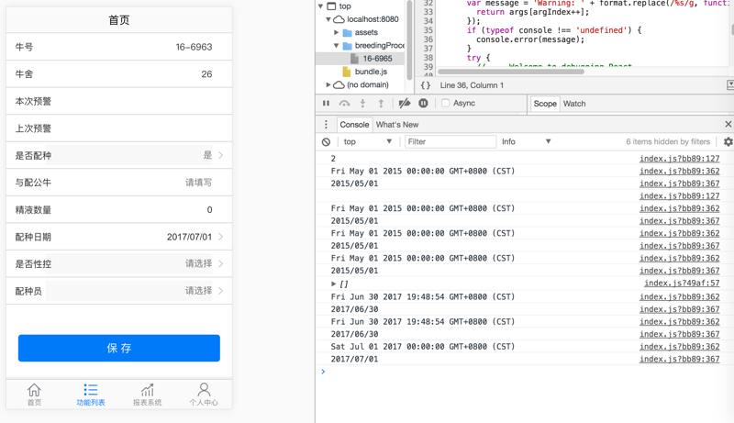This screenshot has height=423, width=734.
Task: Click the Step into function icon
Action: tap(362, 104)
